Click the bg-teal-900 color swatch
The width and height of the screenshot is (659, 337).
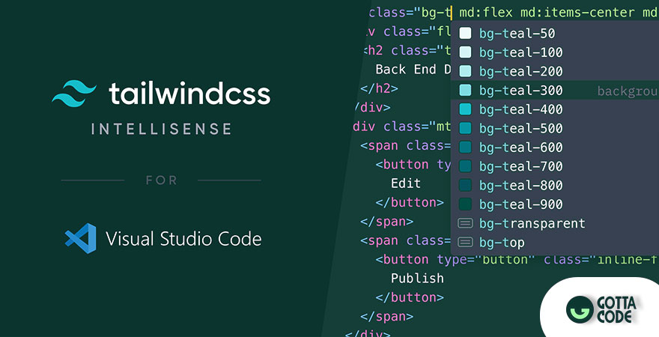click(465, 204)
